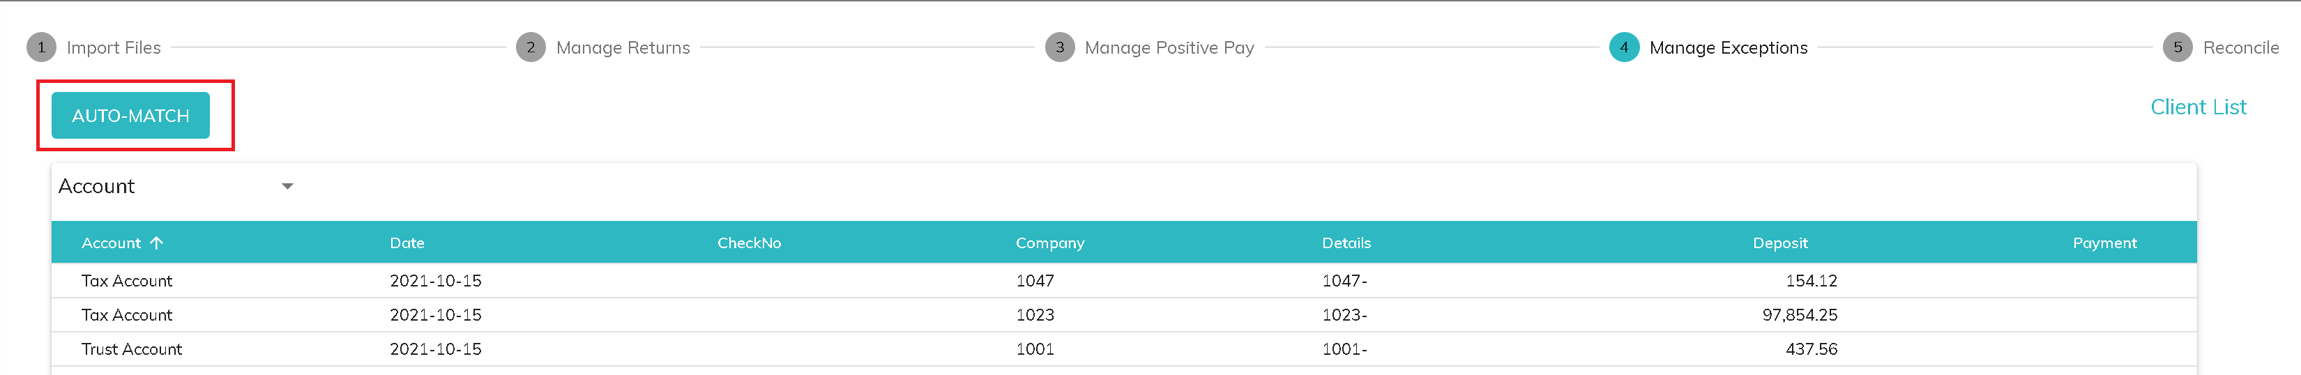Toggle the sort arrow on Account column
Screen dimensions: 2301x375
tap(157, 243)
